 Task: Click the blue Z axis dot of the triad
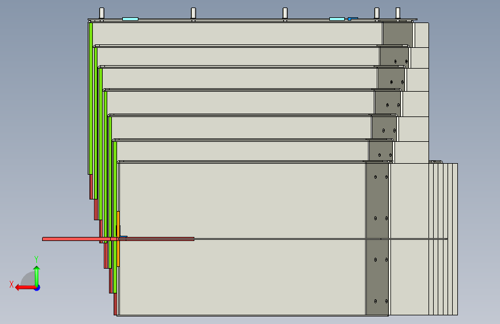tap(37, 288)
